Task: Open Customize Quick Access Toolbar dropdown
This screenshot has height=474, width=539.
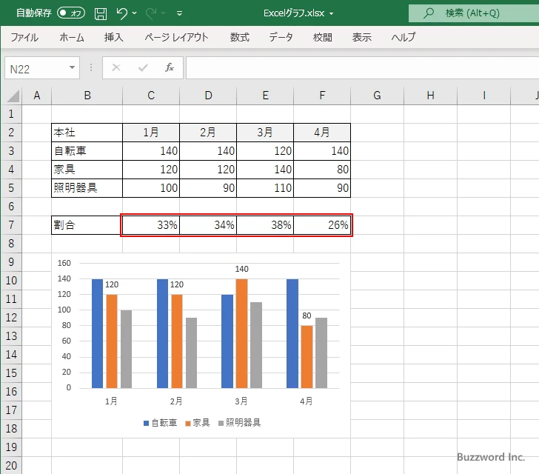Action: pyautogui.click(x=179, y=13)
